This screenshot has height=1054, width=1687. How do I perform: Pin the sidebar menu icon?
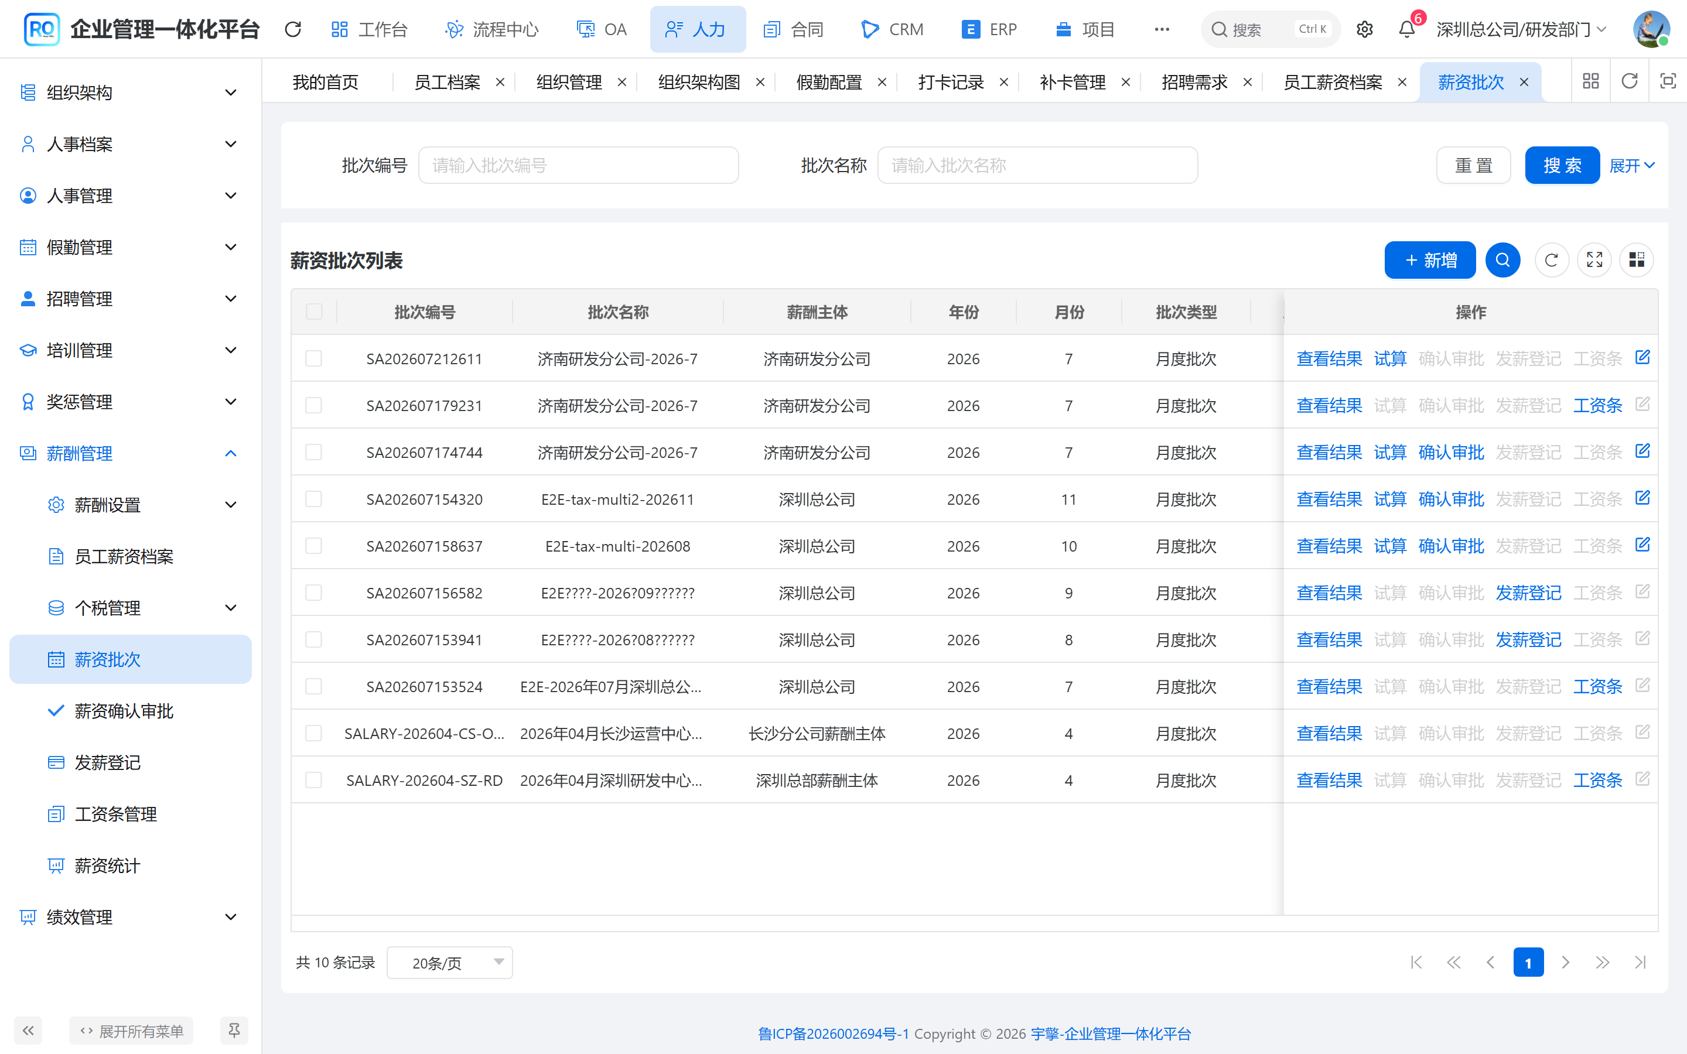(234, 1031)
